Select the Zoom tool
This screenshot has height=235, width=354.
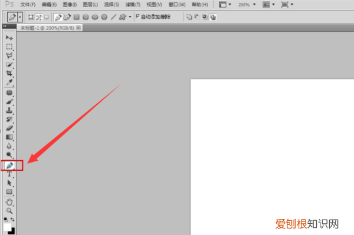point(9,211)
